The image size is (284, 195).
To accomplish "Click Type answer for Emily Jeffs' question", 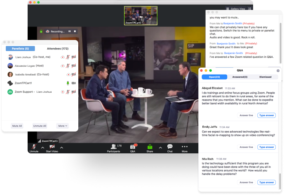I will [266, 147].
